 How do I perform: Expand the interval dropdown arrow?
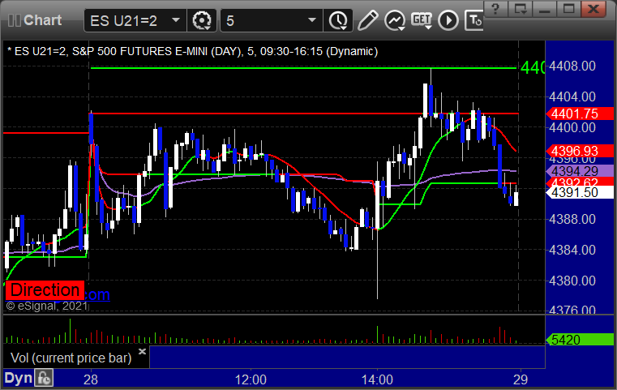coord(312,20)
